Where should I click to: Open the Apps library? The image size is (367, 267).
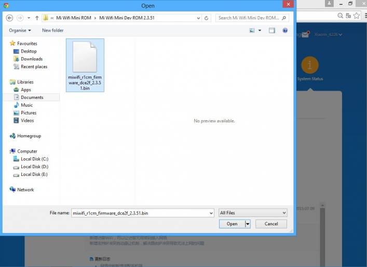(22, 90)
